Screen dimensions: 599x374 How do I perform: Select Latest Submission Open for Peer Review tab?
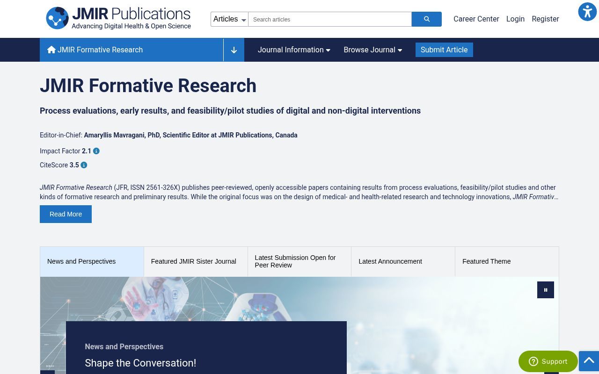click(299, 261)
